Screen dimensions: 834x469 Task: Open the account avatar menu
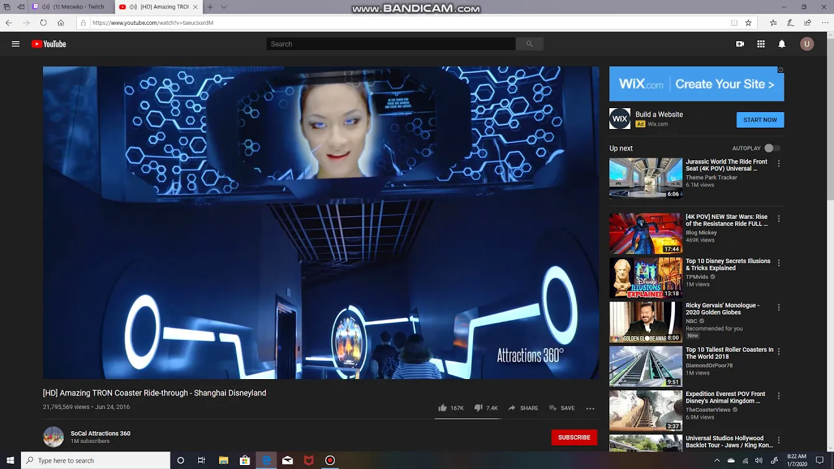[807, 44]
